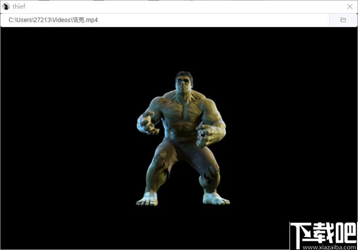Click the C:\Users portion of the path
Viewport: 358px width, 250px height.
20,20
